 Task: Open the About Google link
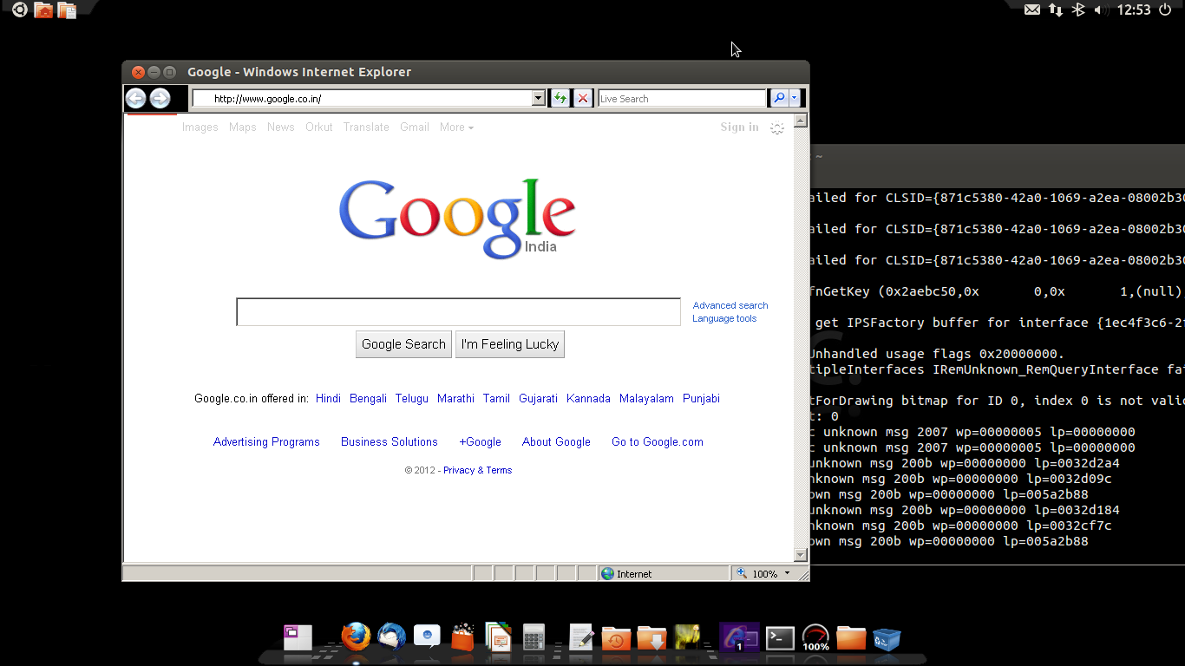tap(556, 442)
